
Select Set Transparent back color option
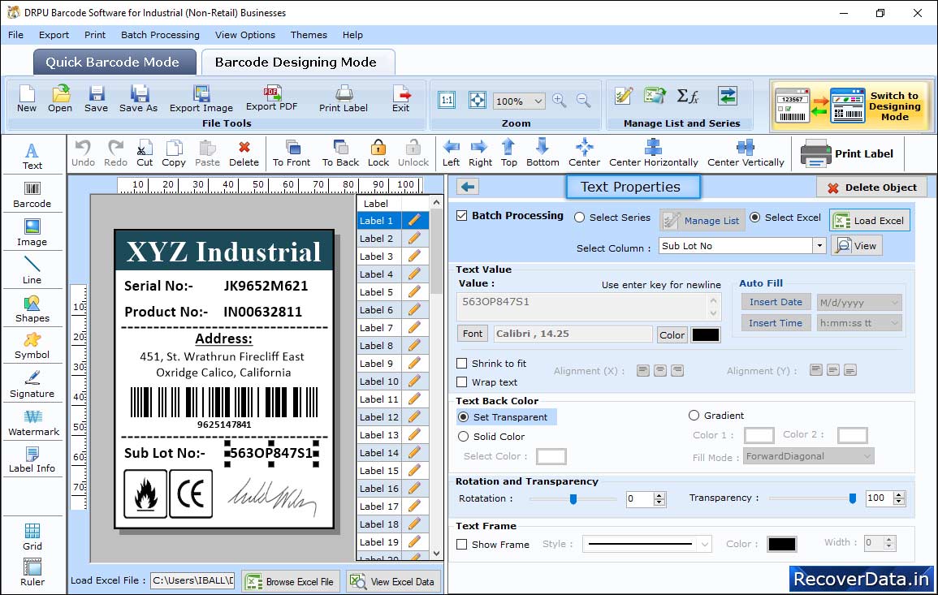pos(463,416)
